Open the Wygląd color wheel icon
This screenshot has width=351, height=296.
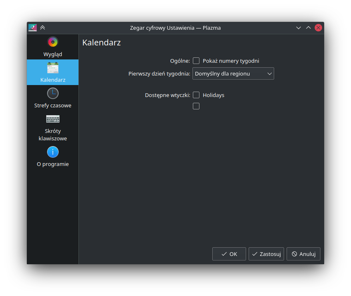pyautogui.click(x=52, y=42)
